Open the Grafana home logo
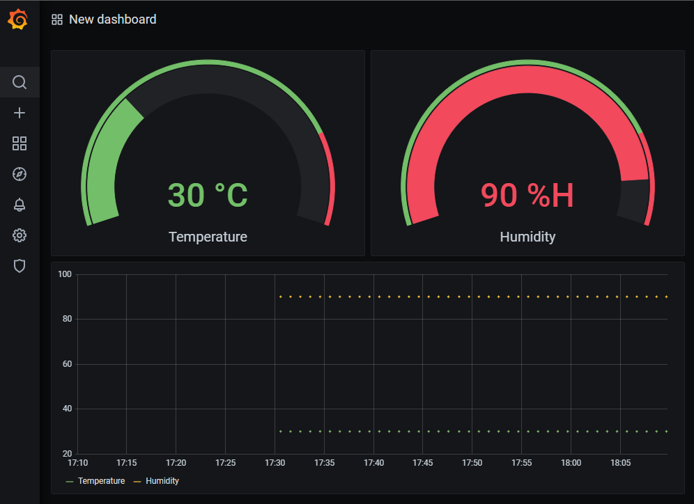 click(x=18, y=19)
